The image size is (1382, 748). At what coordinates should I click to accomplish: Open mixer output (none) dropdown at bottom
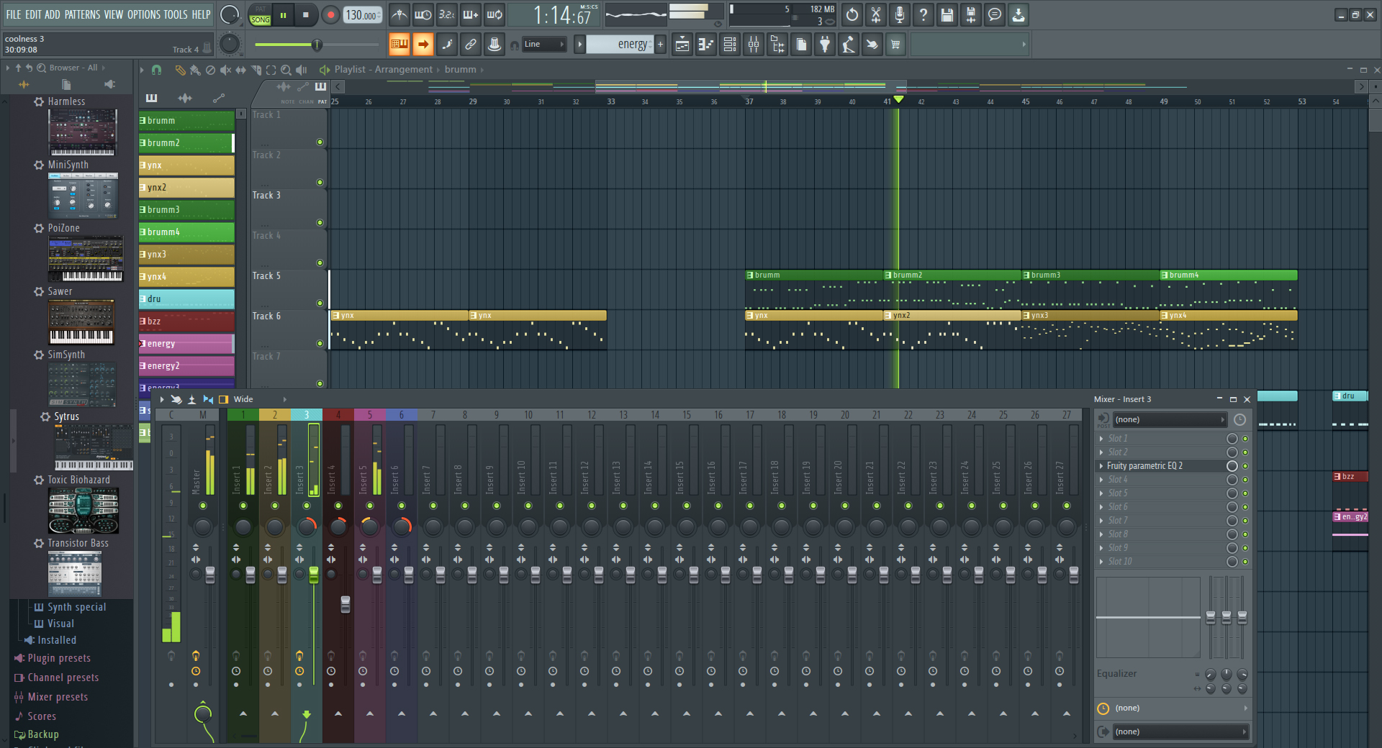click(x=1180, y=731)
